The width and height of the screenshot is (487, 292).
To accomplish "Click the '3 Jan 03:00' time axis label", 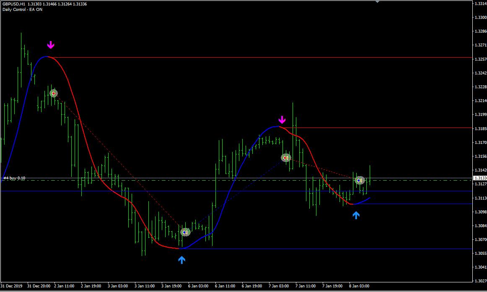I will (x=118, y=286).
